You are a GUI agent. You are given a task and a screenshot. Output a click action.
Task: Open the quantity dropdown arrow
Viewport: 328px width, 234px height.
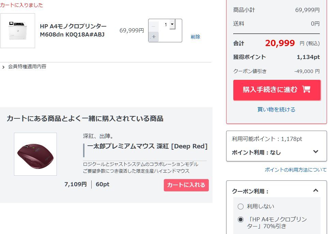172,24
